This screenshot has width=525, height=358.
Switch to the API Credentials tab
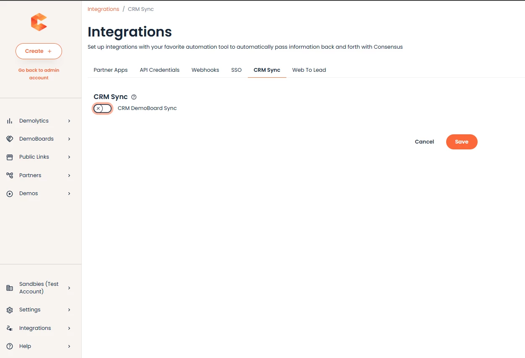[160, 70]
